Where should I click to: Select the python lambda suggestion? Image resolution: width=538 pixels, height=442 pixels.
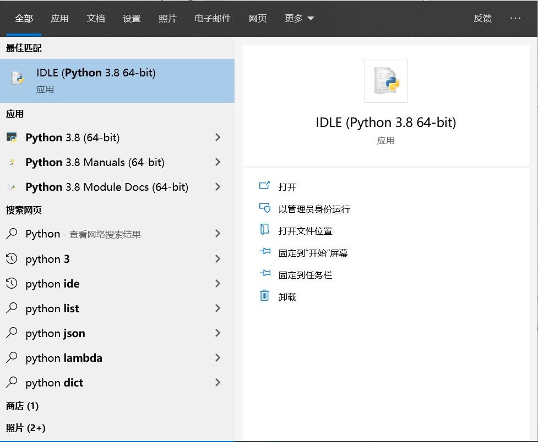117,357
